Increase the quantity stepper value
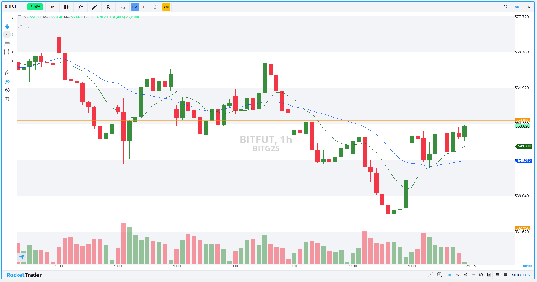This screenshot has width=537, height=282. point(155,5)
